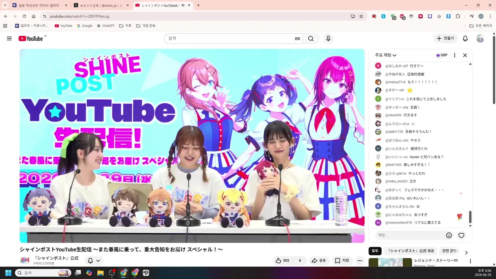Viewport: 496px width, 279px height.
Task: Click the blue R extension icon
Action: pyautogui.click(x=383, y=16)
